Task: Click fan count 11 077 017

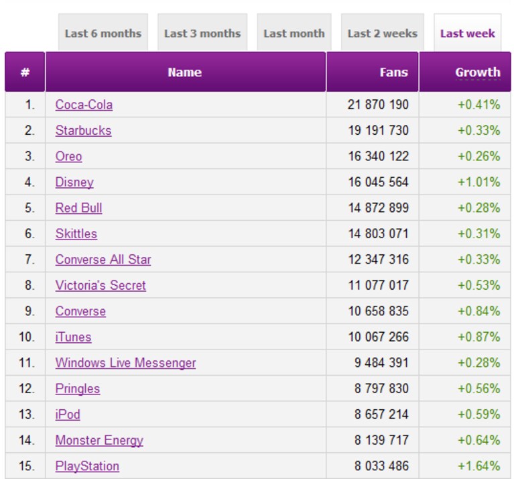Action: click(378, 285)
